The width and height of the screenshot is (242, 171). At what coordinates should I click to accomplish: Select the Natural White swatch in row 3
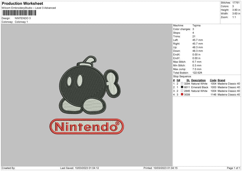coord(182,91)
